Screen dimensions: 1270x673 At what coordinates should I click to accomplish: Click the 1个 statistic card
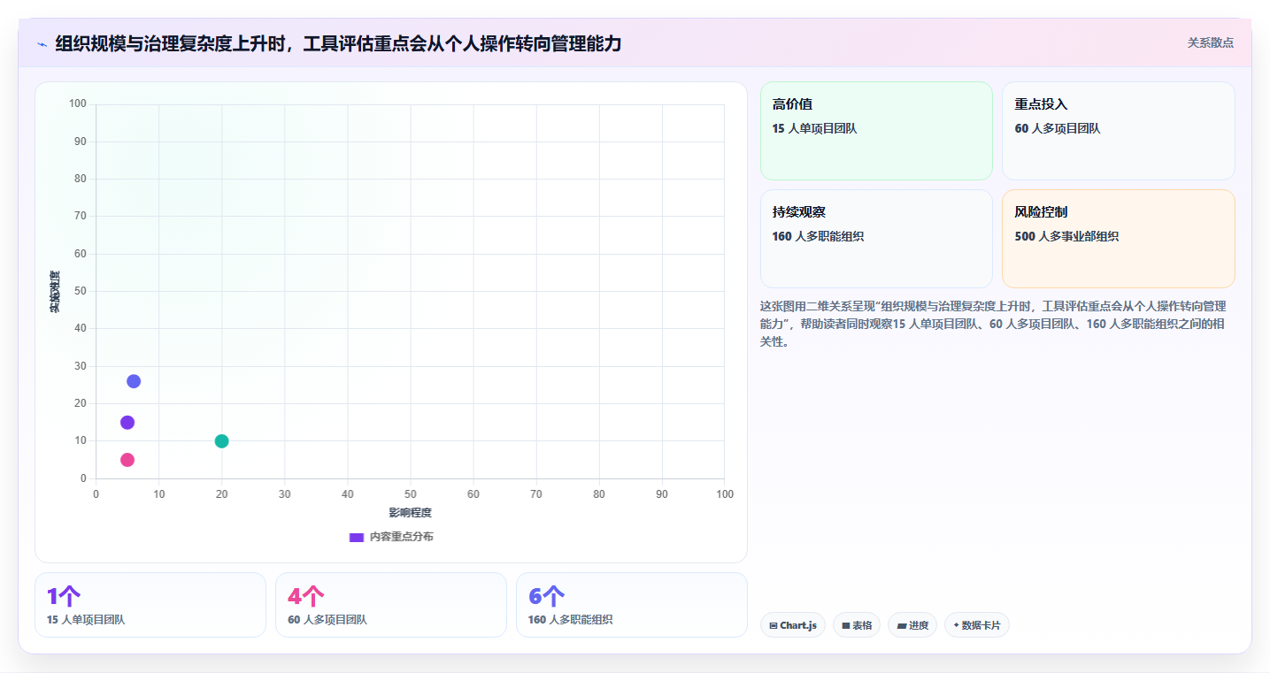150,605
